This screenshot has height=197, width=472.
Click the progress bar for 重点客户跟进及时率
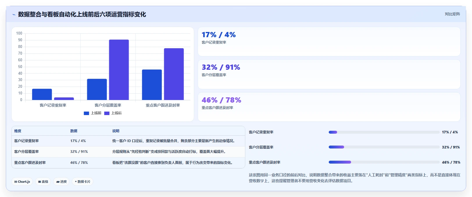(384, 162)
